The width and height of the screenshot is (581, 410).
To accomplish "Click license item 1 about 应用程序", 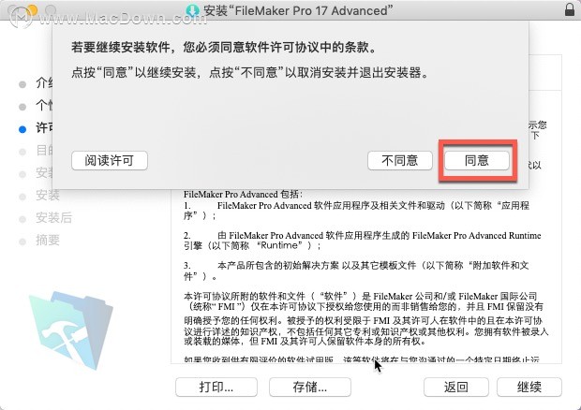I will [356, 211].
